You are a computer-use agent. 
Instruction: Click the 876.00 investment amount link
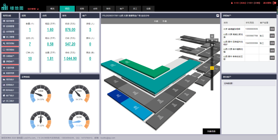click(x=70, y=30)
